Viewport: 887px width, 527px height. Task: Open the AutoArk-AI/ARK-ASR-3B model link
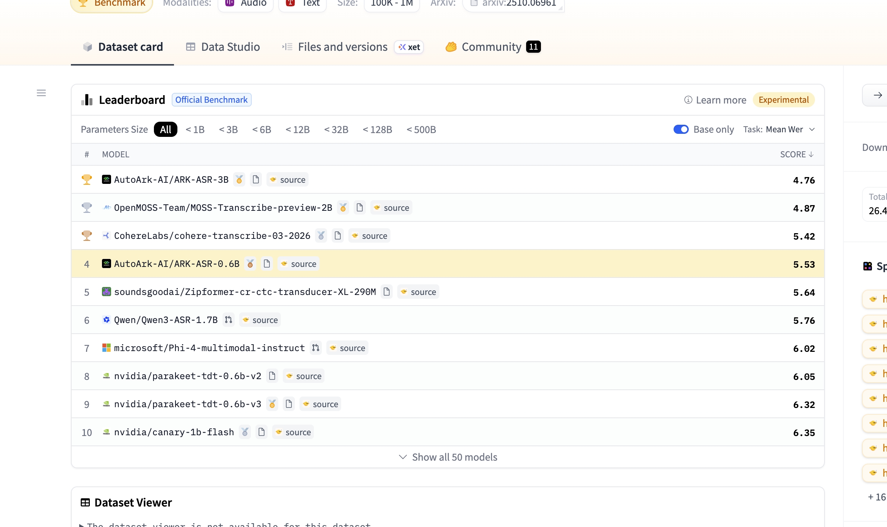click(171, 179)
